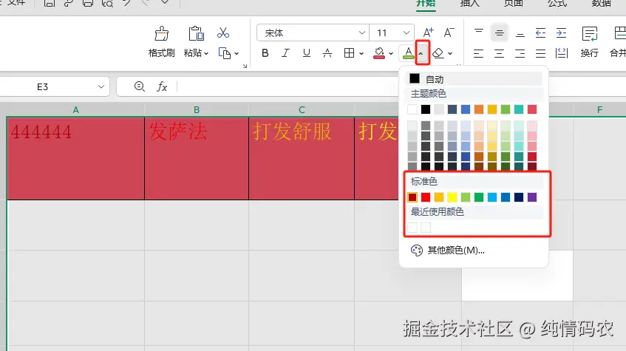
Task: Toggle vertical middle alignment
Action: (499, 33)
